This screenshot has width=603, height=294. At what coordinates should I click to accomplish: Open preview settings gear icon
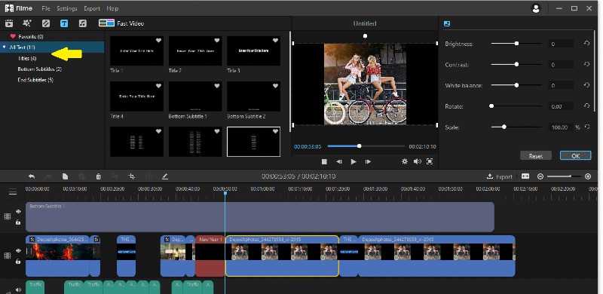[405, 161]
